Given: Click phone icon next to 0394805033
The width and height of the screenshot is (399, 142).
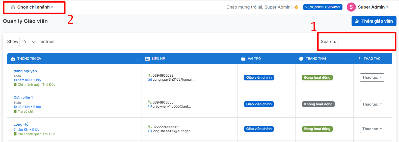Looking at the screenshot, I should click(150, 75).
